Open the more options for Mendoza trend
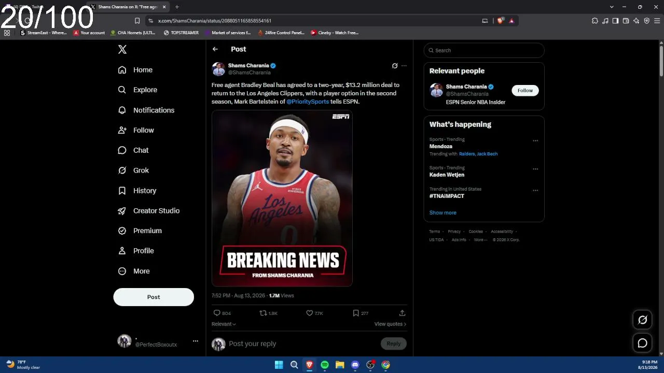 coord(535,141)
